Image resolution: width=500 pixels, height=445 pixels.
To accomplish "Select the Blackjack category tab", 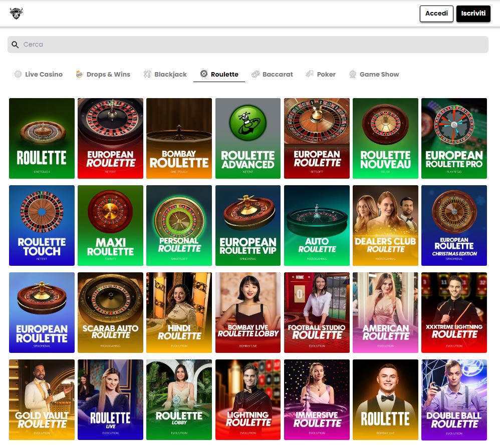I will click(x=165, y=74).
